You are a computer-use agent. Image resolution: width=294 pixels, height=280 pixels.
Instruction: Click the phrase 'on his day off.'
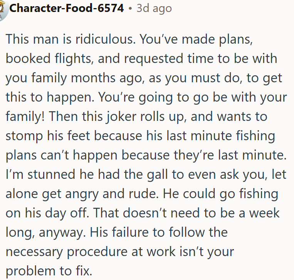click(47, 213)
